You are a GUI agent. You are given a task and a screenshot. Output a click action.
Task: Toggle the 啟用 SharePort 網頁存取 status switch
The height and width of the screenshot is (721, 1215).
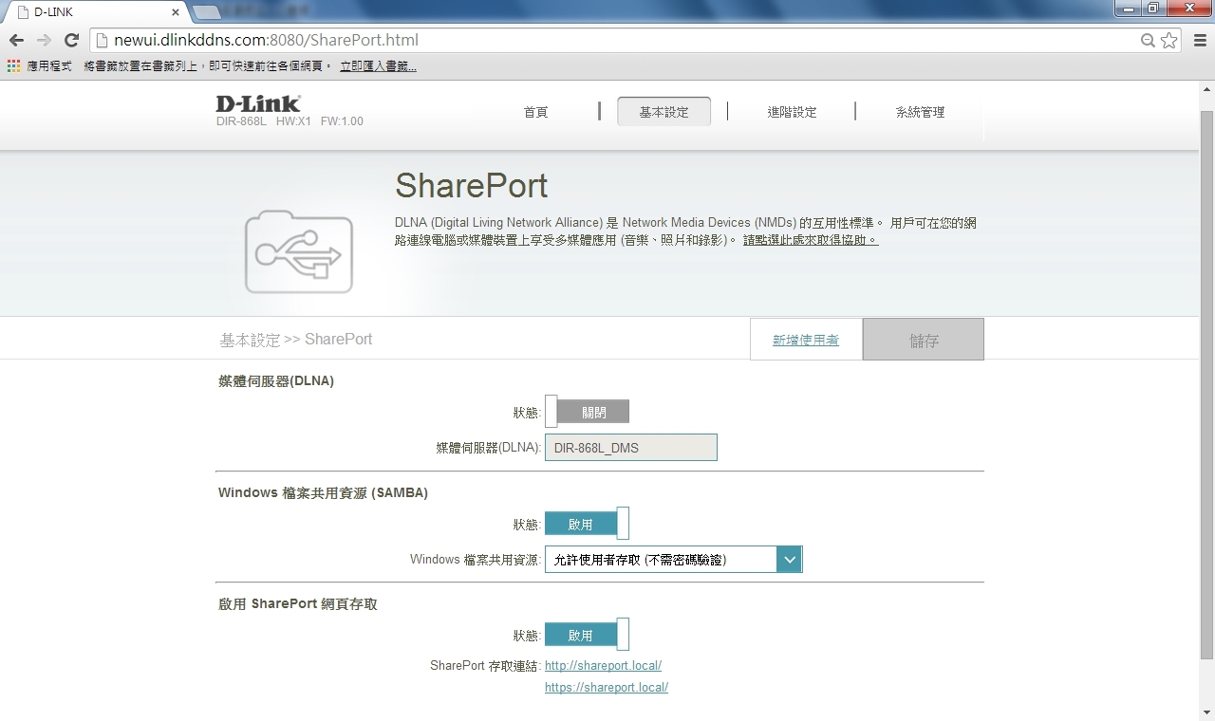click(x=587, y=635)
